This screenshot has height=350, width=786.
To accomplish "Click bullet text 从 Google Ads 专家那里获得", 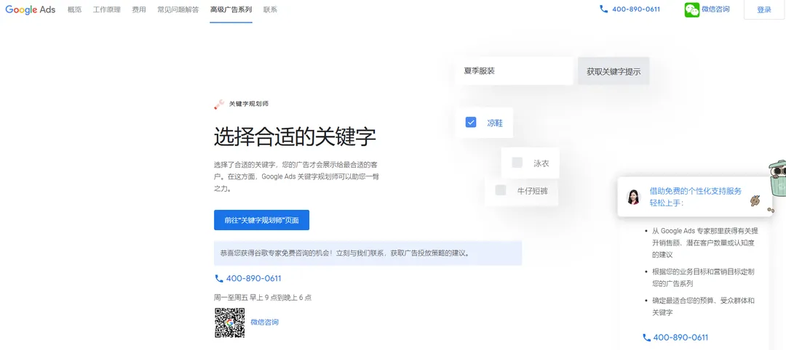I will tap(704, 243).
